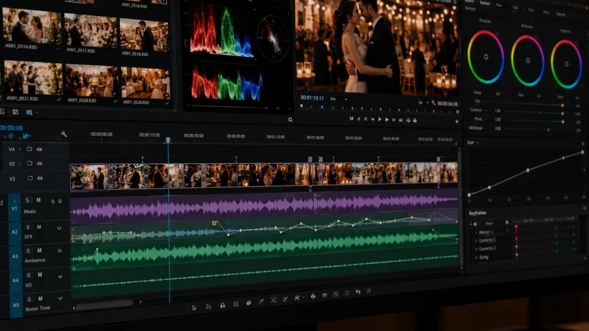Click right scroll arrow of timeline scrollbar
The height and width of the screenshot is (331, 589).
[140, 302]
